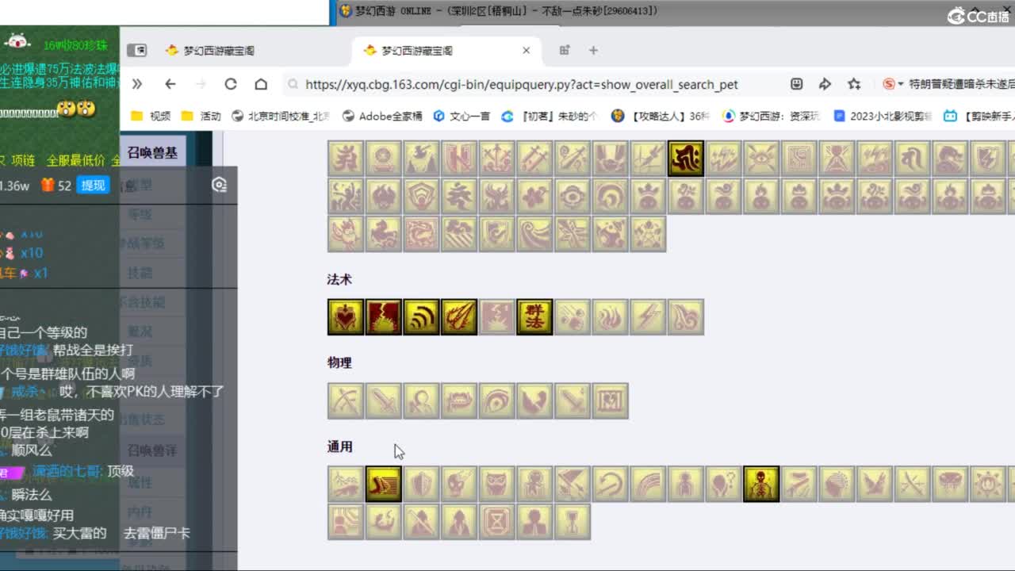Deselect the fire comet spell icon

pyautogui.click(x=459, y=316)
